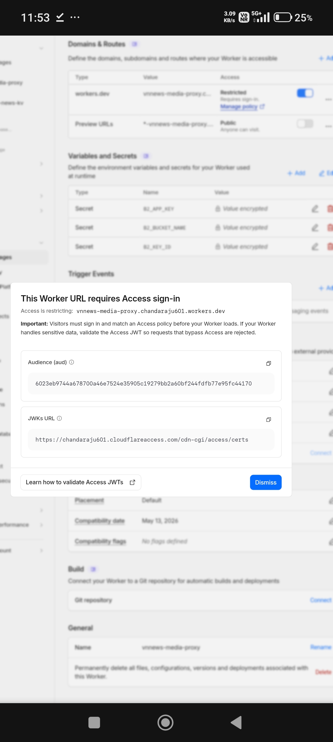Edit the B2_APP_KEY secret pencil icon
This screenshot has width=333, height=742.
coord(315,208)
